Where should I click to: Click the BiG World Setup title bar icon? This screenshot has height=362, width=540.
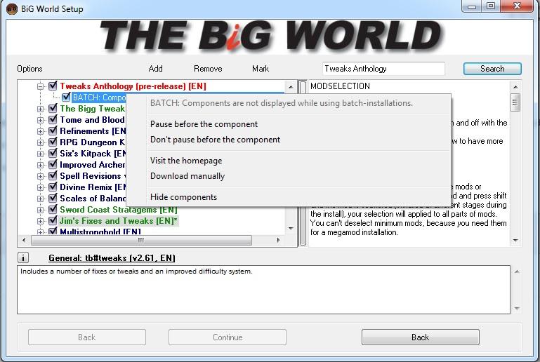12,9
